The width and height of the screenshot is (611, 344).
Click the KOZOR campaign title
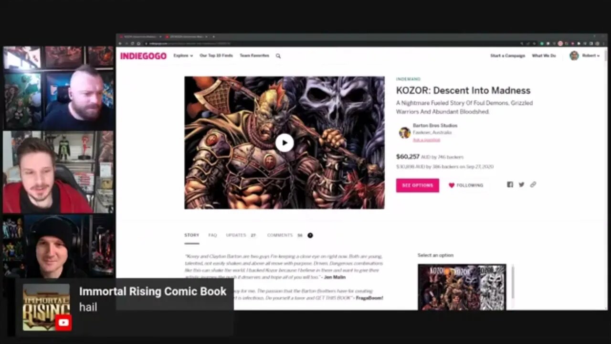[x=463, y=90]
